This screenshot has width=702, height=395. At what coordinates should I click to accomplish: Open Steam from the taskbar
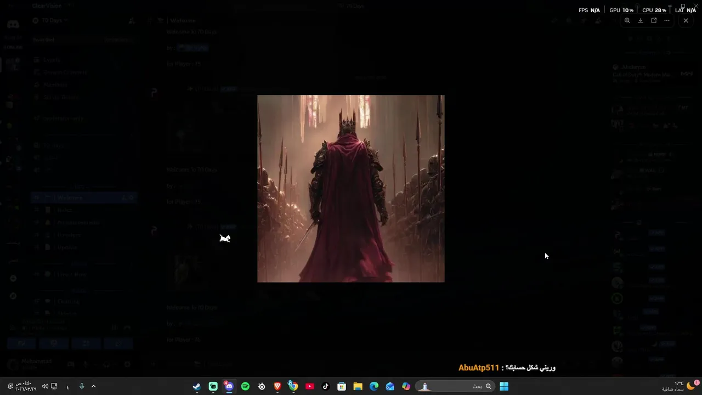(x=197, y=386)
